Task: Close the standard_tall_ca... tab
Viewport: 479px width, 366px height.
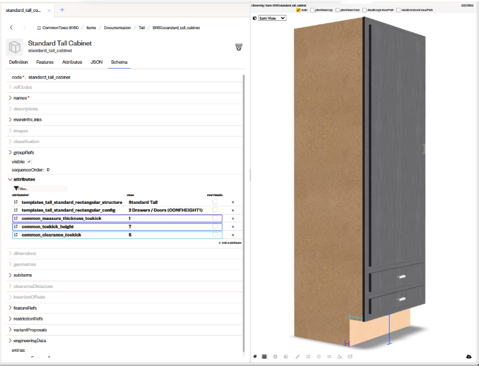Action: (49, 10)
